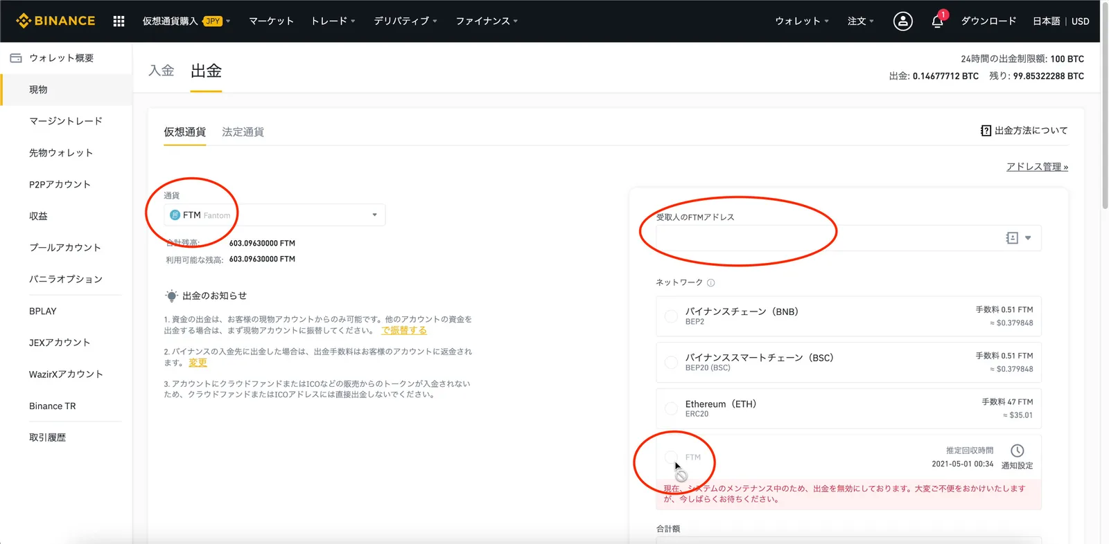Open the ウォレット dropdown menu
Screen dimensions: 1109x544
click(802, 21)
